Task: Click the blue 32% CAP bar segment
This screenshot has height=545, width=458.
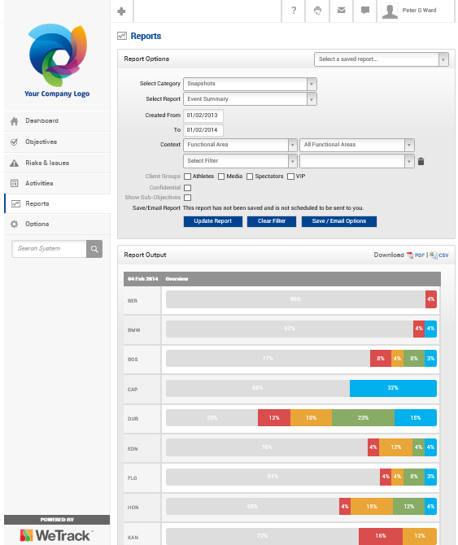Action: (393, 388)
